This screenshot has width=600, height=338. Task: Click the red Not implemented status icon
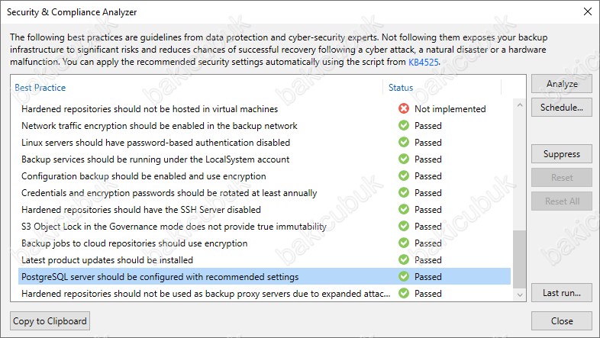tap(404, 108)
